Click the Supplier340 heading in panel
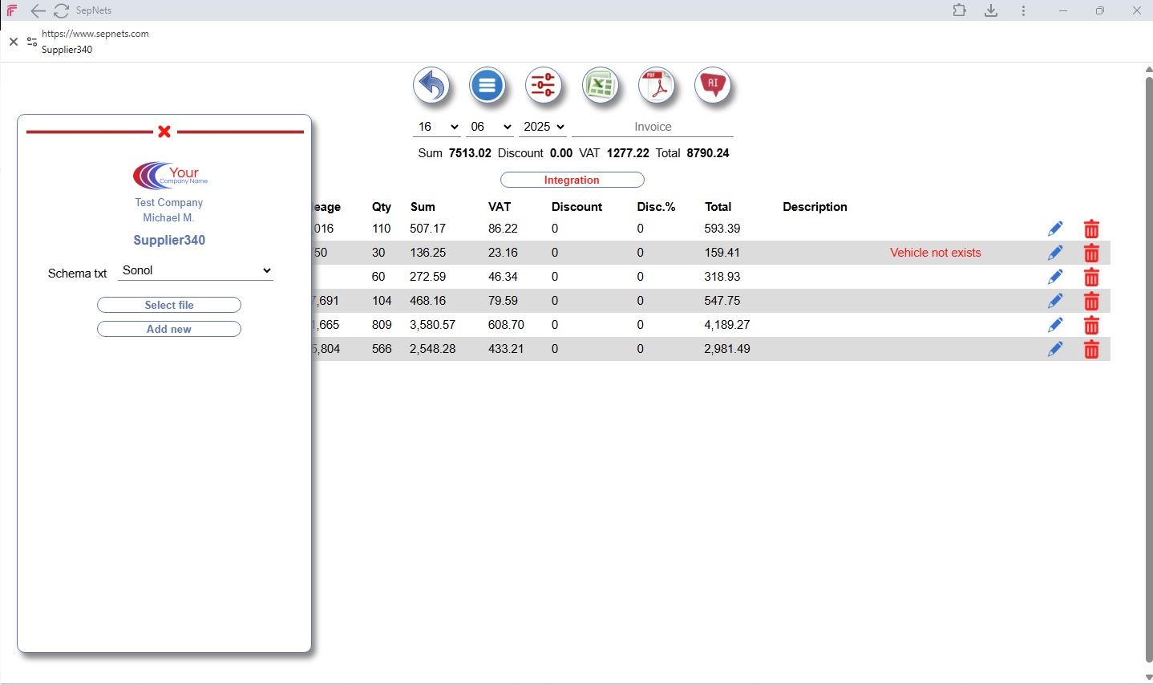This screenshot has height=685, width=1153. coord(169,240)
